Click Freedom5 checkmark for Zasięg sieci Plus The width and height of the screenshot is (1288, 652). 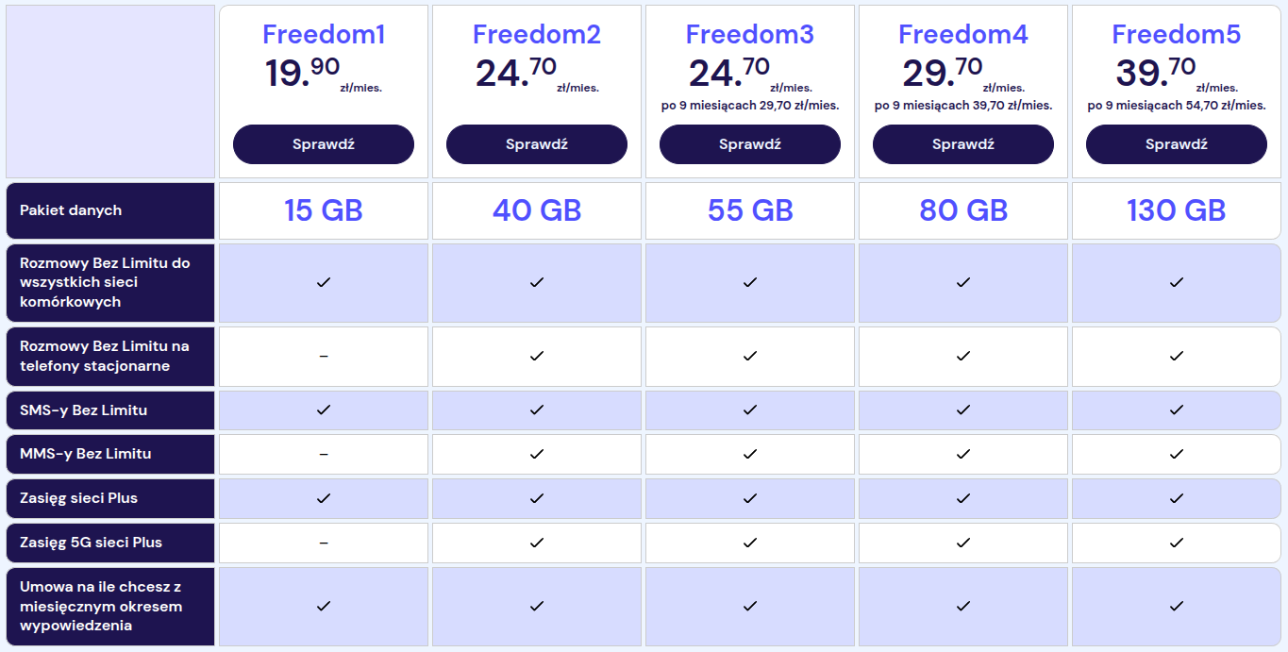tap(1177, 498)
